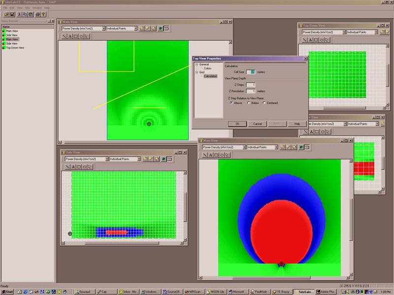The width and height of the screenshot is (394, 295).
Task: Click the Open file icon in main toolbar
Action: (x=6, y=15)
